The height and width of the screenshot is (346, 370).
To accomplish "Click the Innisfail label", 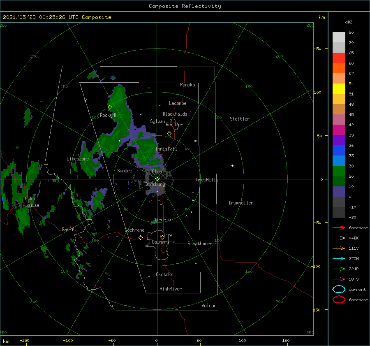I will pos(166,149).
